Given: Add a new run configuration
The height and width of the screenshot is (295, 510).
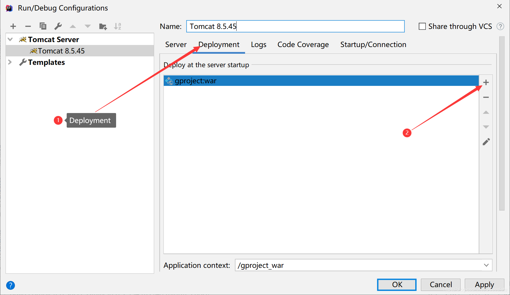Looking at the screenshot, I should click(x=13, y=26).
